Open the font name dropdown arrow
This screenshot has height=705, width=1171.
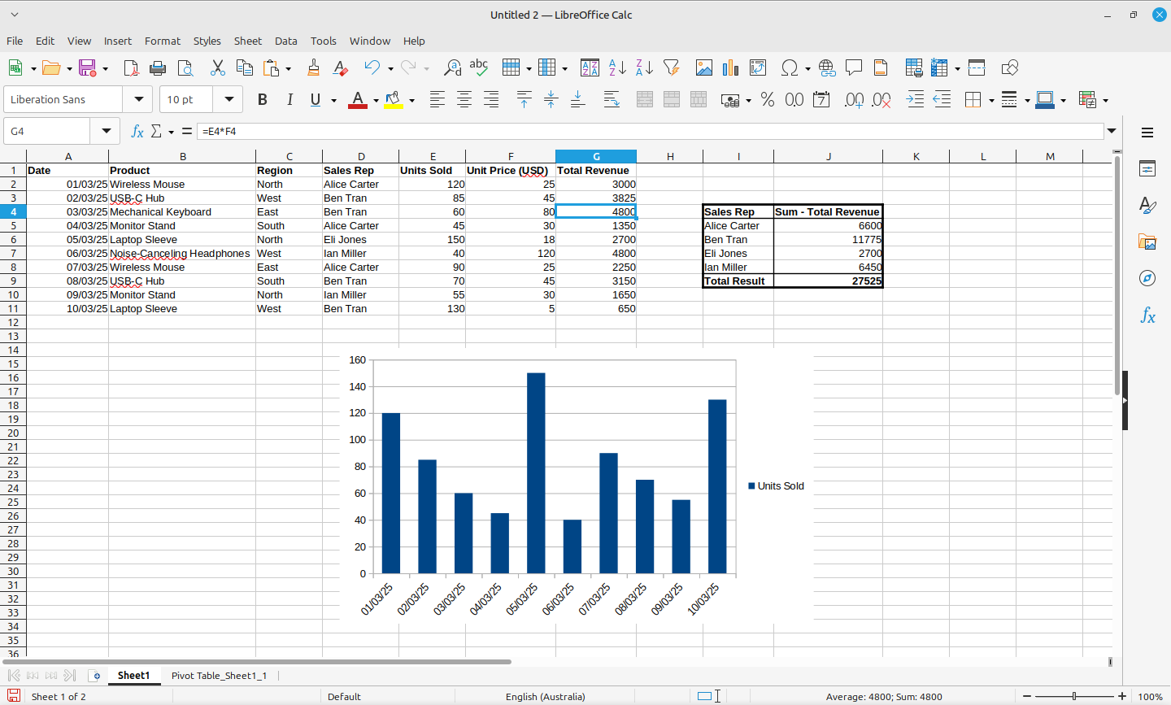[x=138, y=99]
